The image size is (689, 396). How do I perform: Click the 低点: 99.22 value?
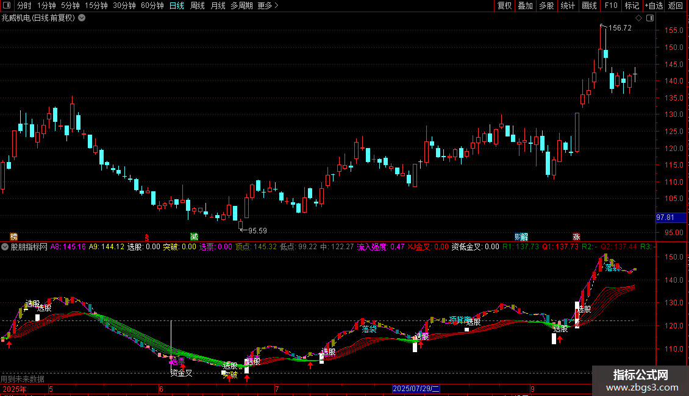[x=298, y=247]
